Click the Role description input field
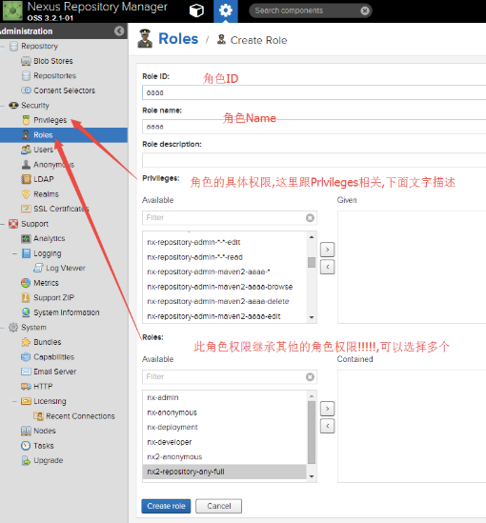486x523 pixels. pos(314,160)
